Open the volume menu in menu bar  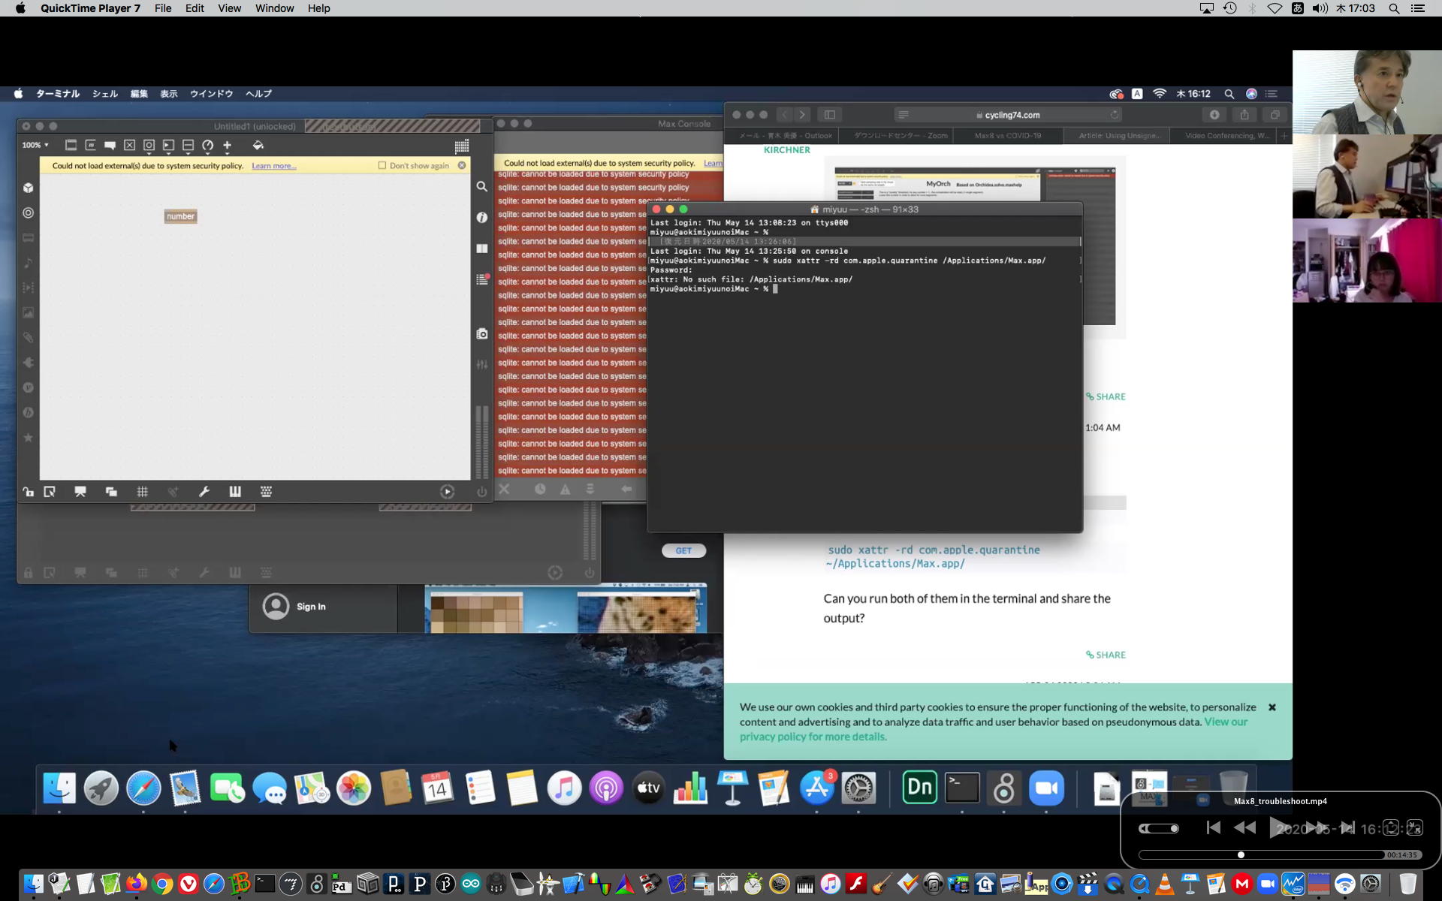[x=1320, y=8]
